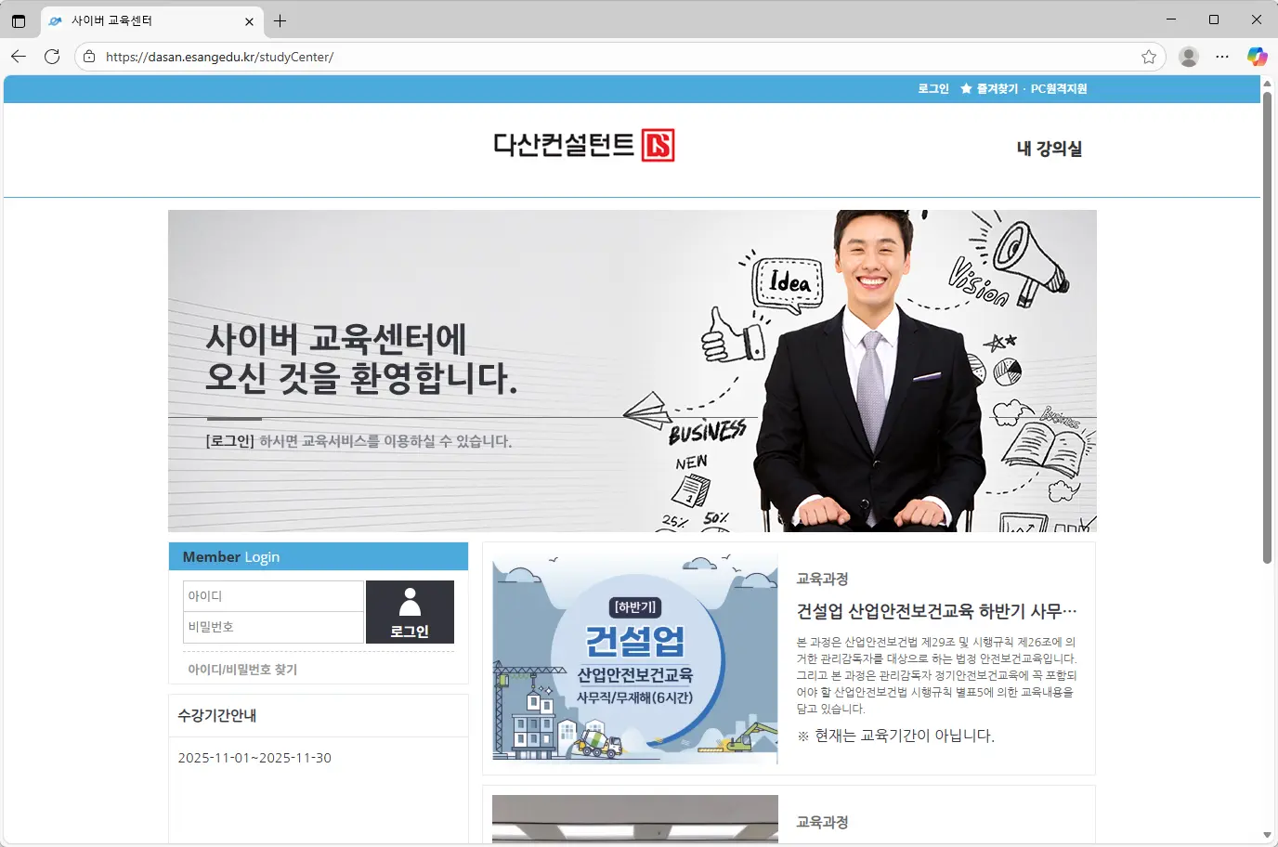Select the 사이버 교육센터 browser tab
The height and width of the screenshot is (847, 1278).
coord(139,20)
